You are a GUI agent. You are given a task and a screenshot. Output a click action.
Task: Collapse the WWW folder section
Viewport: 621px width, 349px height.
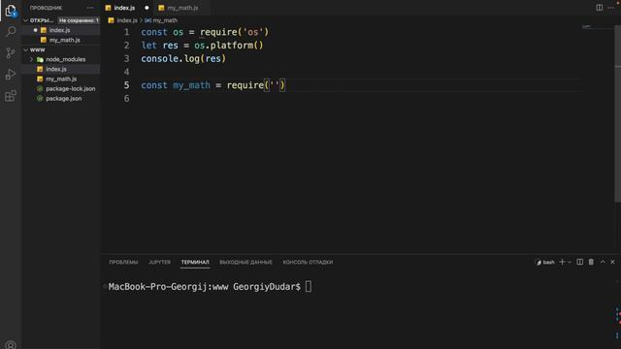26,49
